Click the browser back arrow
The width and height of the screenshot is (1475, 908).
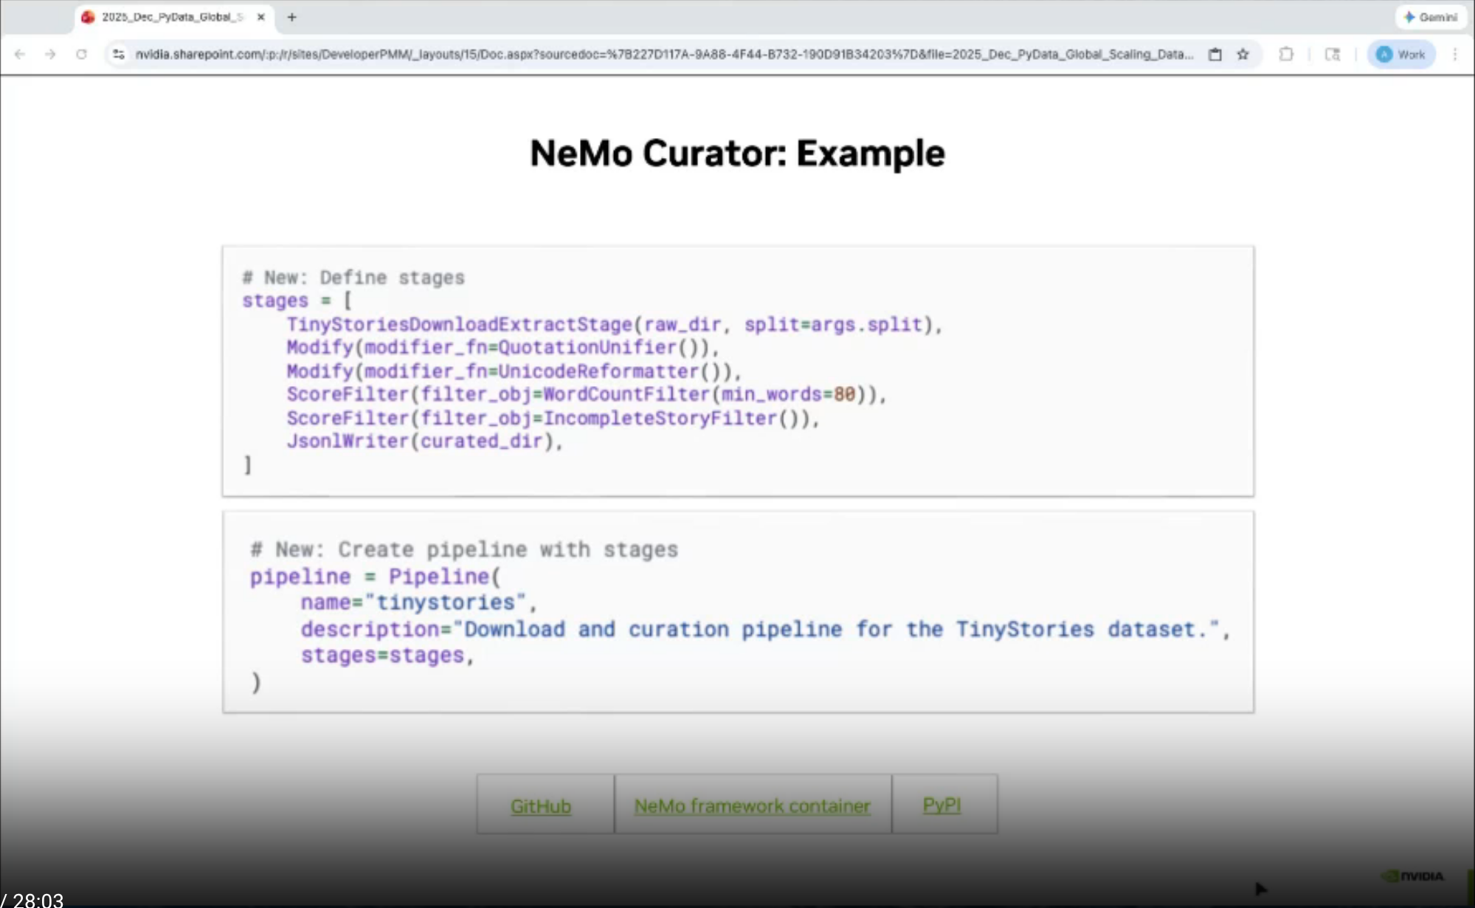click(20, 54)
